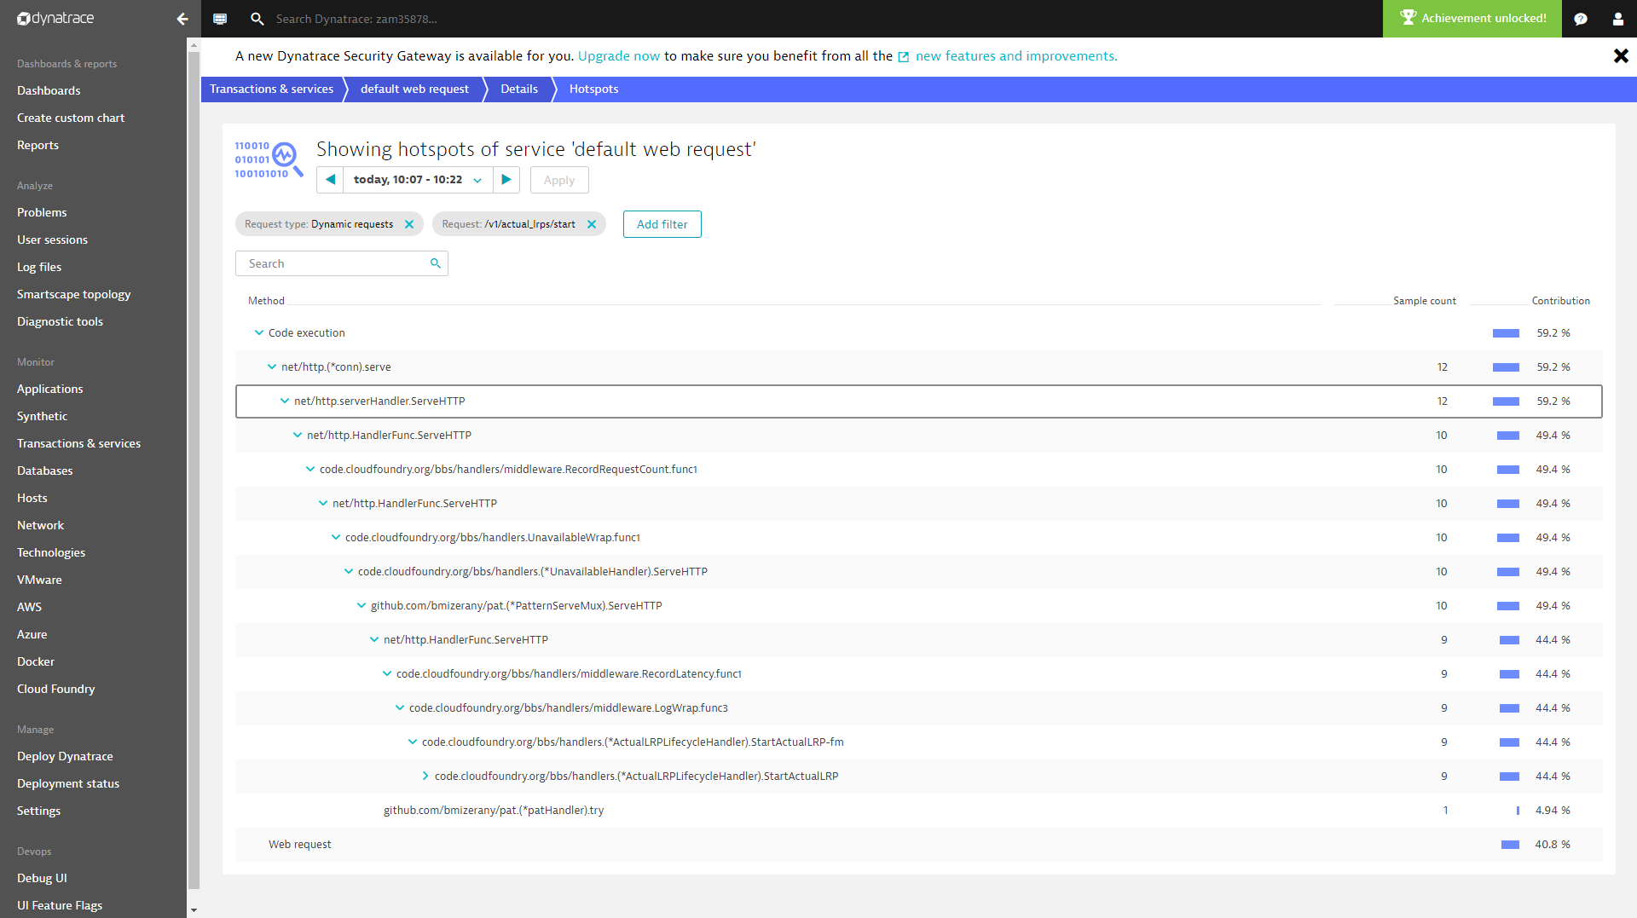Open User sessions
The height and width of the screenshot is (918, 1637).
click(52, 240)
